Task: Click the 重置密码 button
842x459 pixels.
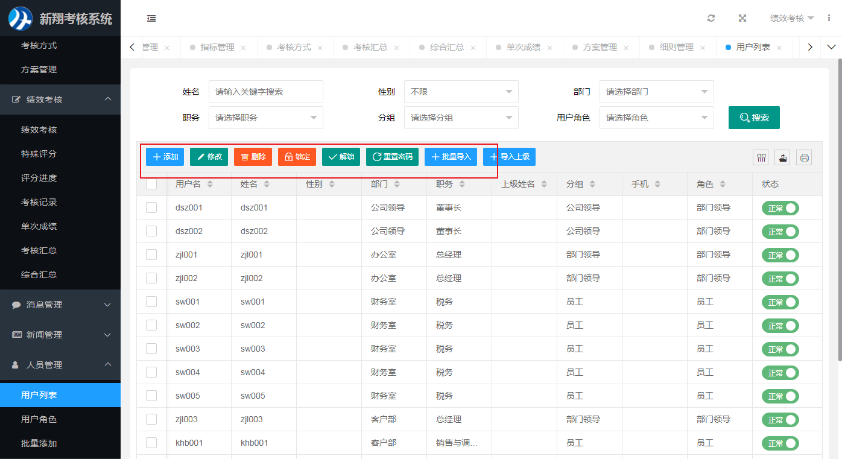Action: [x=392, y=157]
